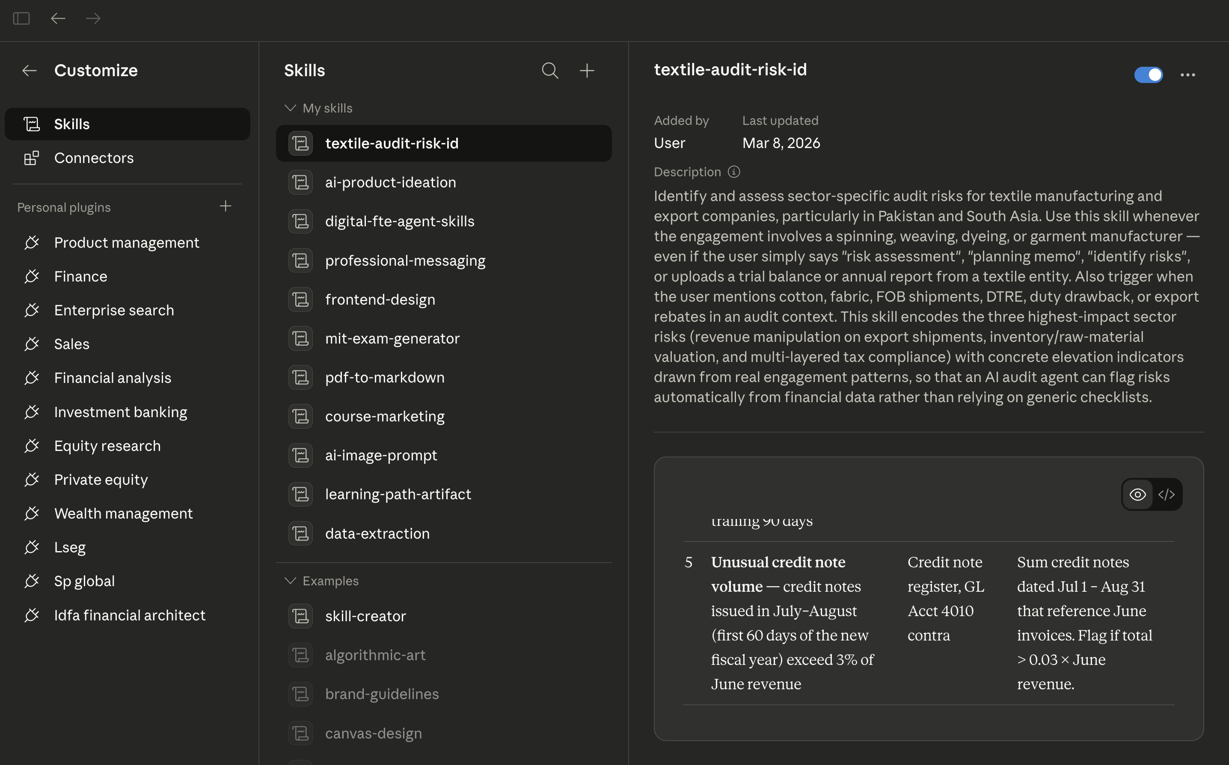This screenshot has height=765, width=1229.
Task: Create a new skill with the plus icon
Action: tap(587, 71)
